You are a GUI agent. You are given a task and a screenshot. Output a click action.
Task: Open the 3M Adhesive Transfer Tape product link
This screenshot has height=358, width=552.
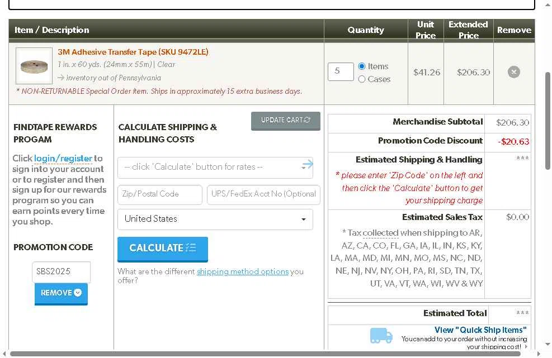coord(133,52)
